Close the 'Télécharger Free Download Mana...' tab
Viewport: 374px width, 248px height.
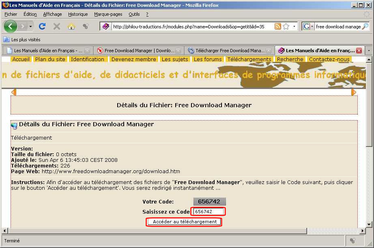click(269, 51)
